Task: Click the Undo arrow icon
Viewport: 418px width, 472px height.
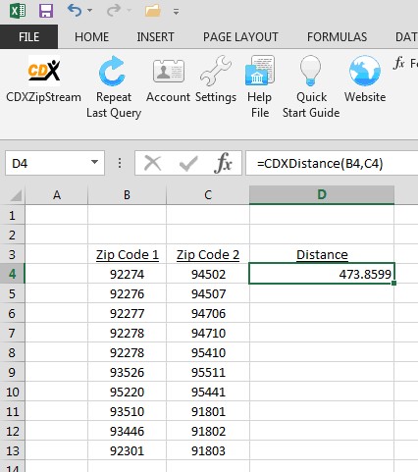Action: 75,11
